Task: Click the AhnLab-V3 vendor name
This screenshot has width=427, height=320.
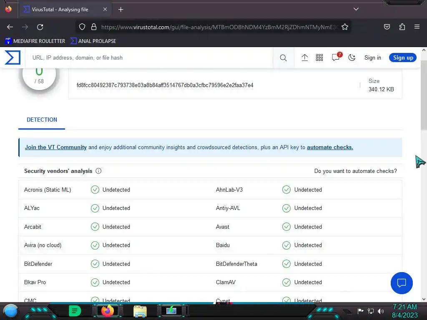Action: 229,190
